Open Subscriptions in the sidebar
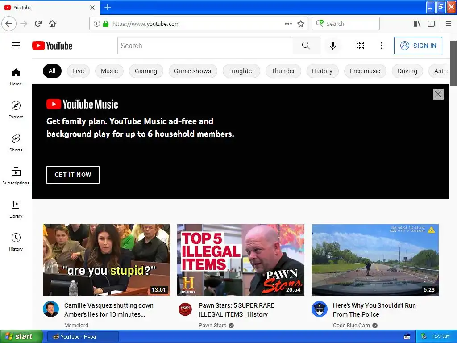The height and width of the screenshot is (343, 457). 16,176
